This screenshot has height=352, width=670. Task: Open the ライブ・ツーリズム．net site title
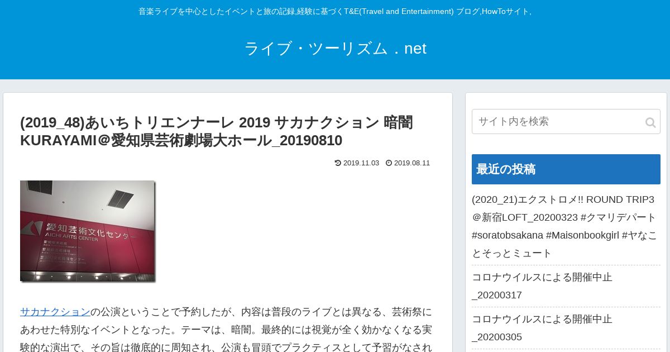point(335,49)
